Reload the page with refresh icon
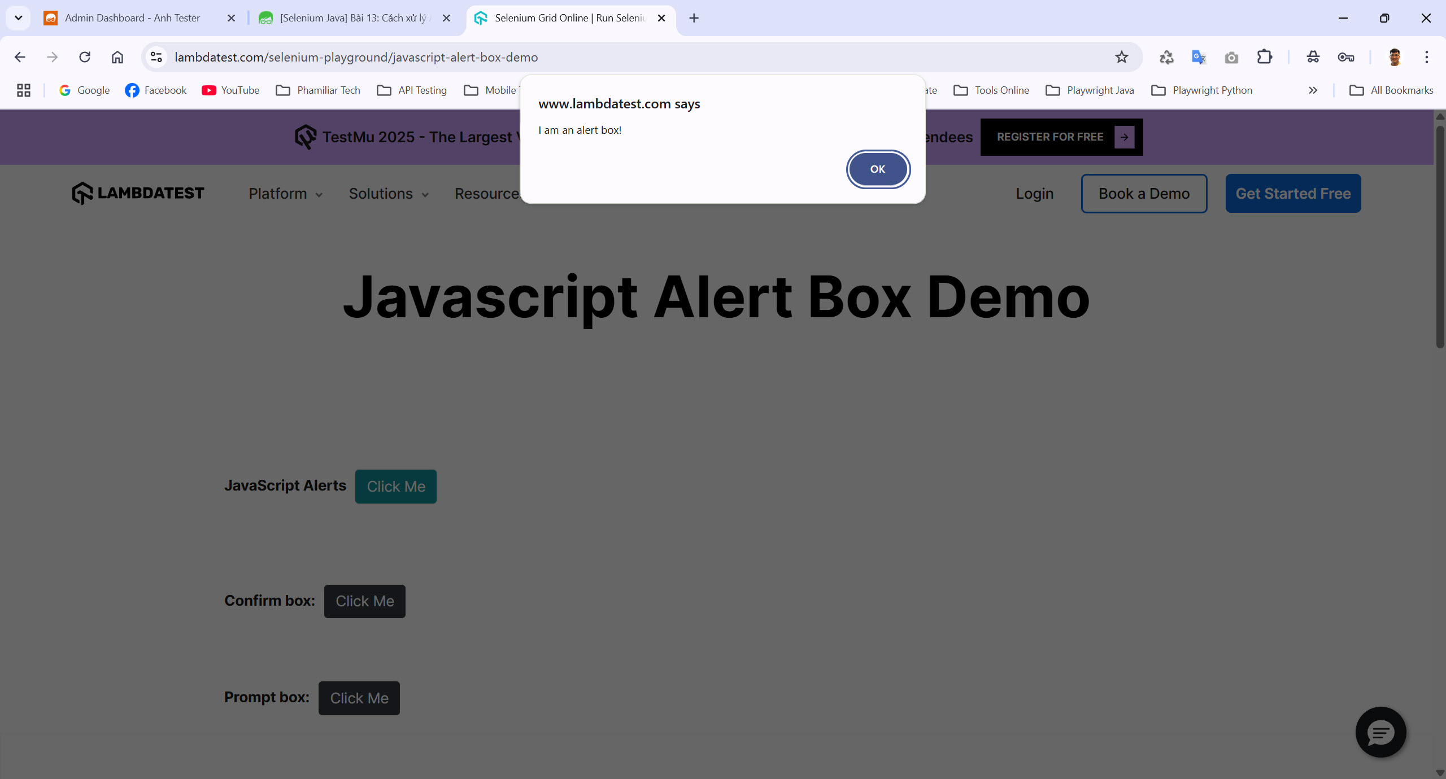 pyautogui.click(x=85, y=57)
